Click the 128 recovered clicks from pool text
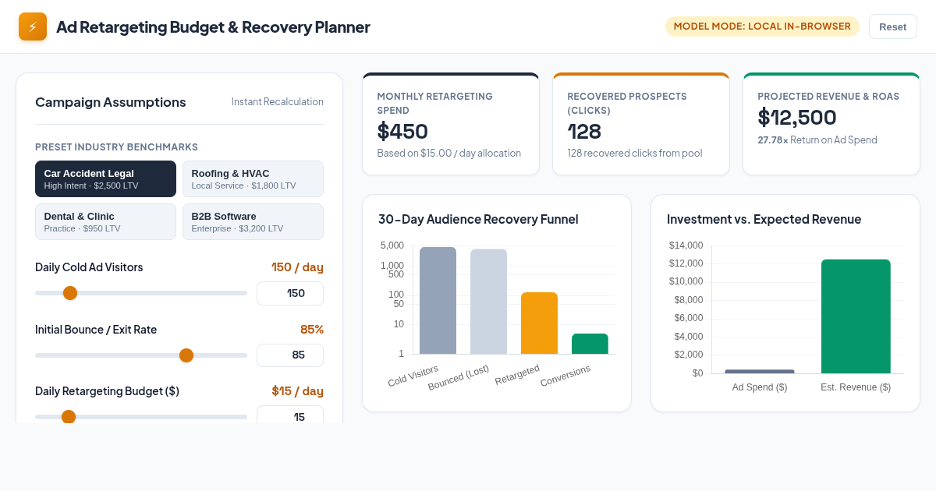The width and height of the screenshot is (936, 491). tap(635, 153)
